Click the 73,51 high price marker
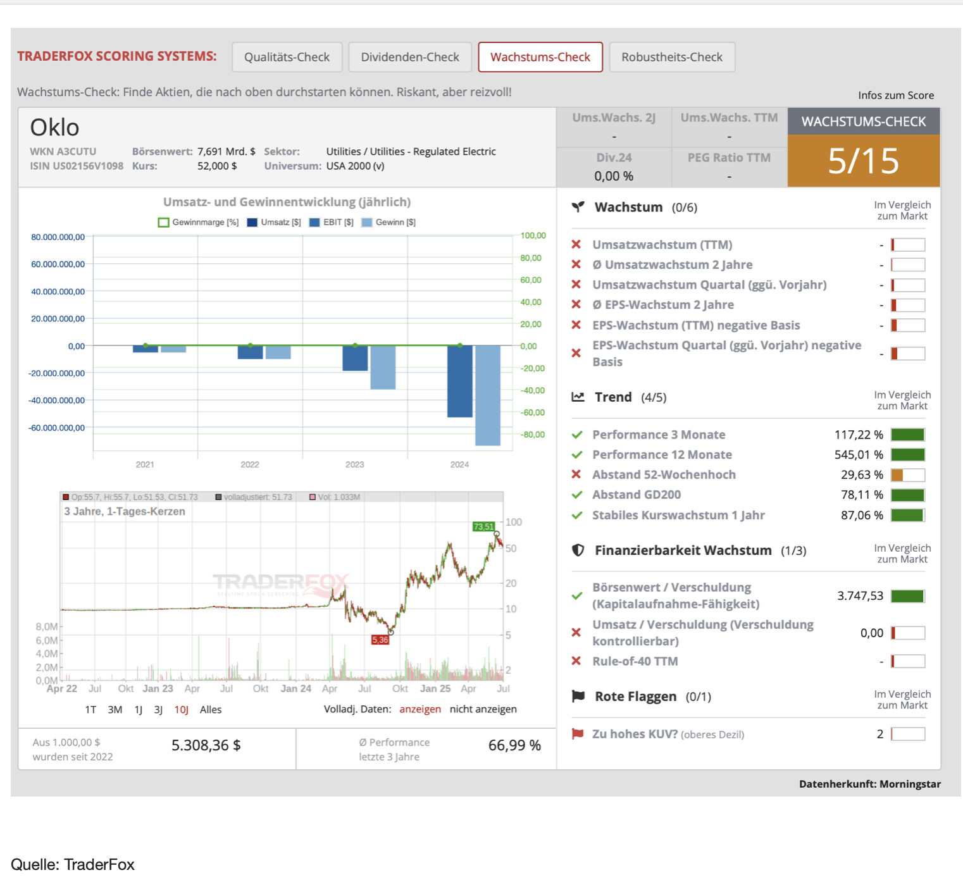The image size is (963, 887). (484, 526)
